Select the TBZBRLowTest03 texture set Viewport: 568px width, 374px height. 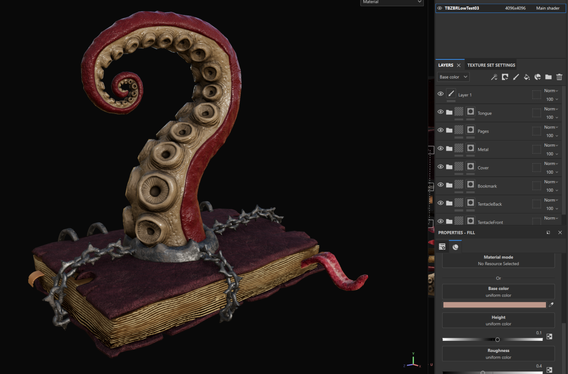501,8
